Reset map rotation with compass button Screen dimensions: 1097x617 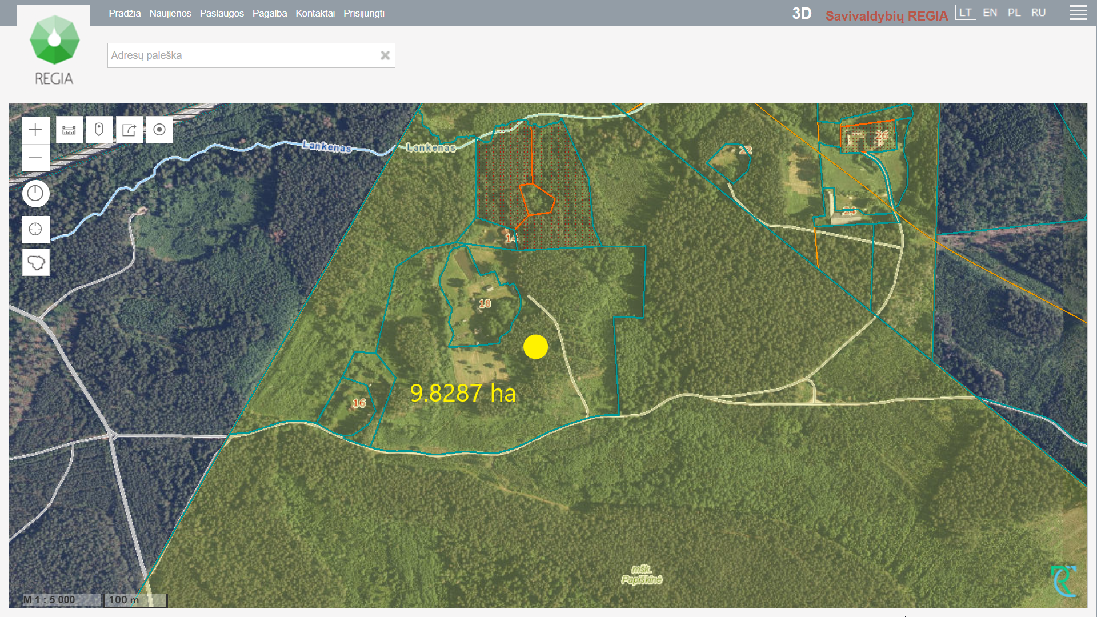[x=35, y=194]
